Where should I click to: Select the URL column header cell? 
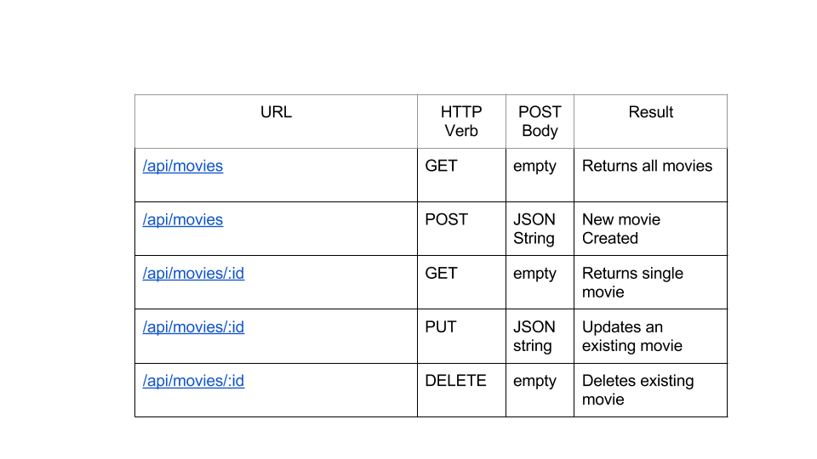click(x=276, y=121)
